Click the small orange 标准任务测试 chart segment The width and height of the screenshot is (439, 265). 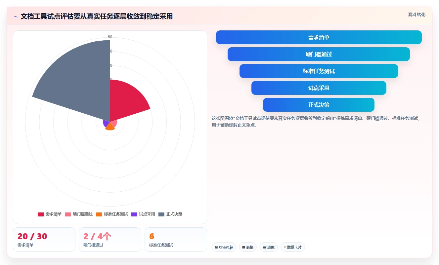click(110, 127)
